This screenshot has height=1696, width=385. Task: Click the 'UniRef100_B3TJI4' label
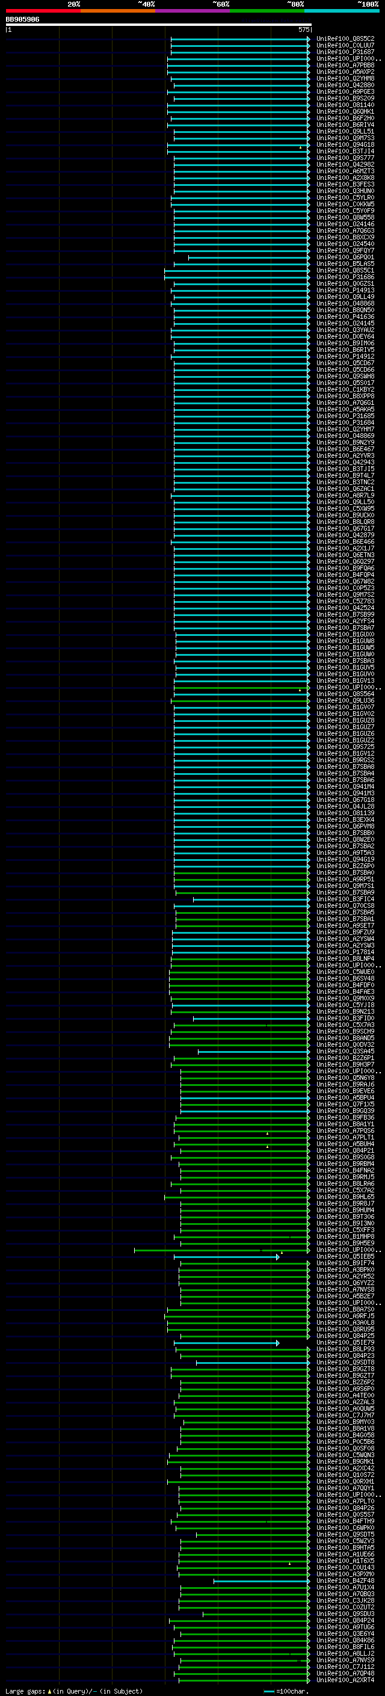345,152
